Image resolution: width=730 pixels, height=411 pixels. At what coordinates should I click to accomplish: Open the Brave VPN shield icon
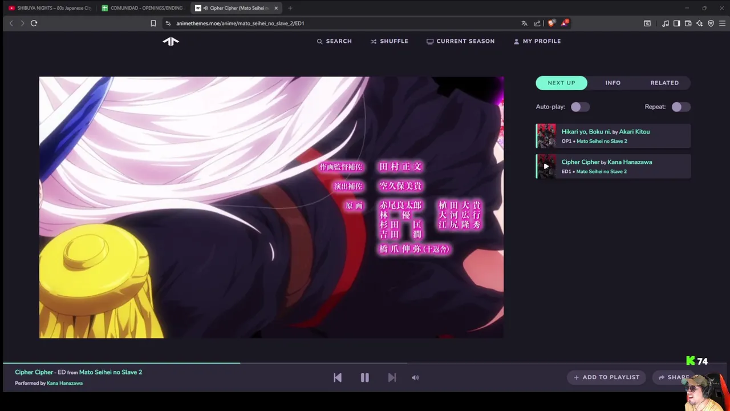click(711, 23)
